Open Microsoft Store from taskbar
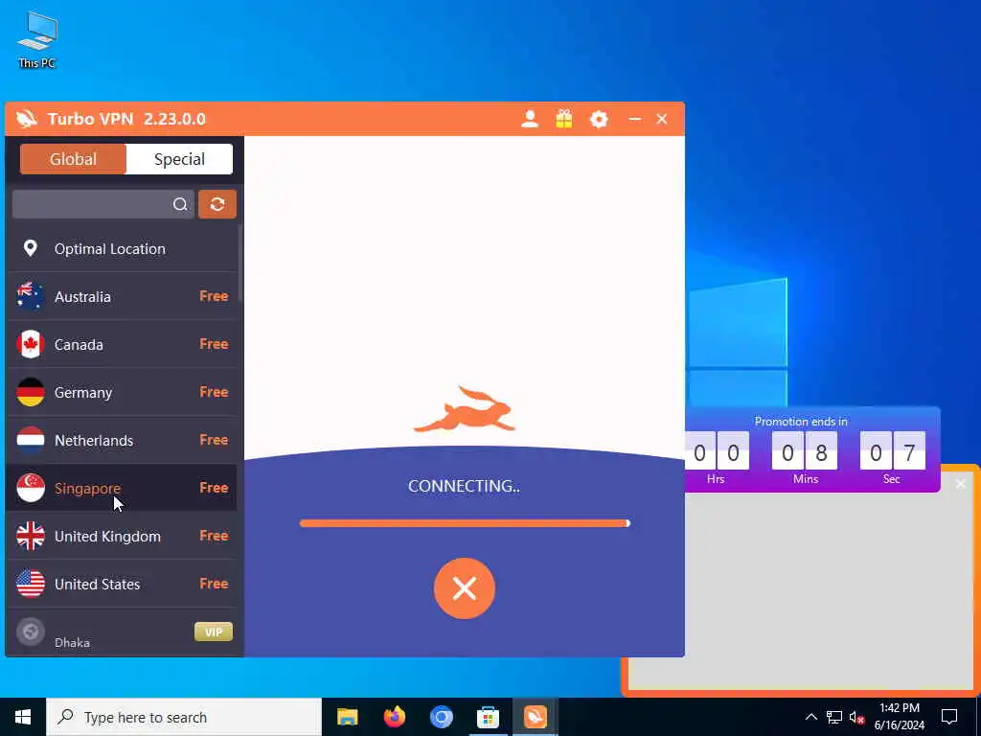 tap(488, 717)
